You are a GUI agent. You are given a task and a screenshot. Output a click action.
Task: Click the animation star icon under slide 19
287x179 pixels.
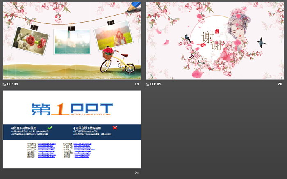5,84
